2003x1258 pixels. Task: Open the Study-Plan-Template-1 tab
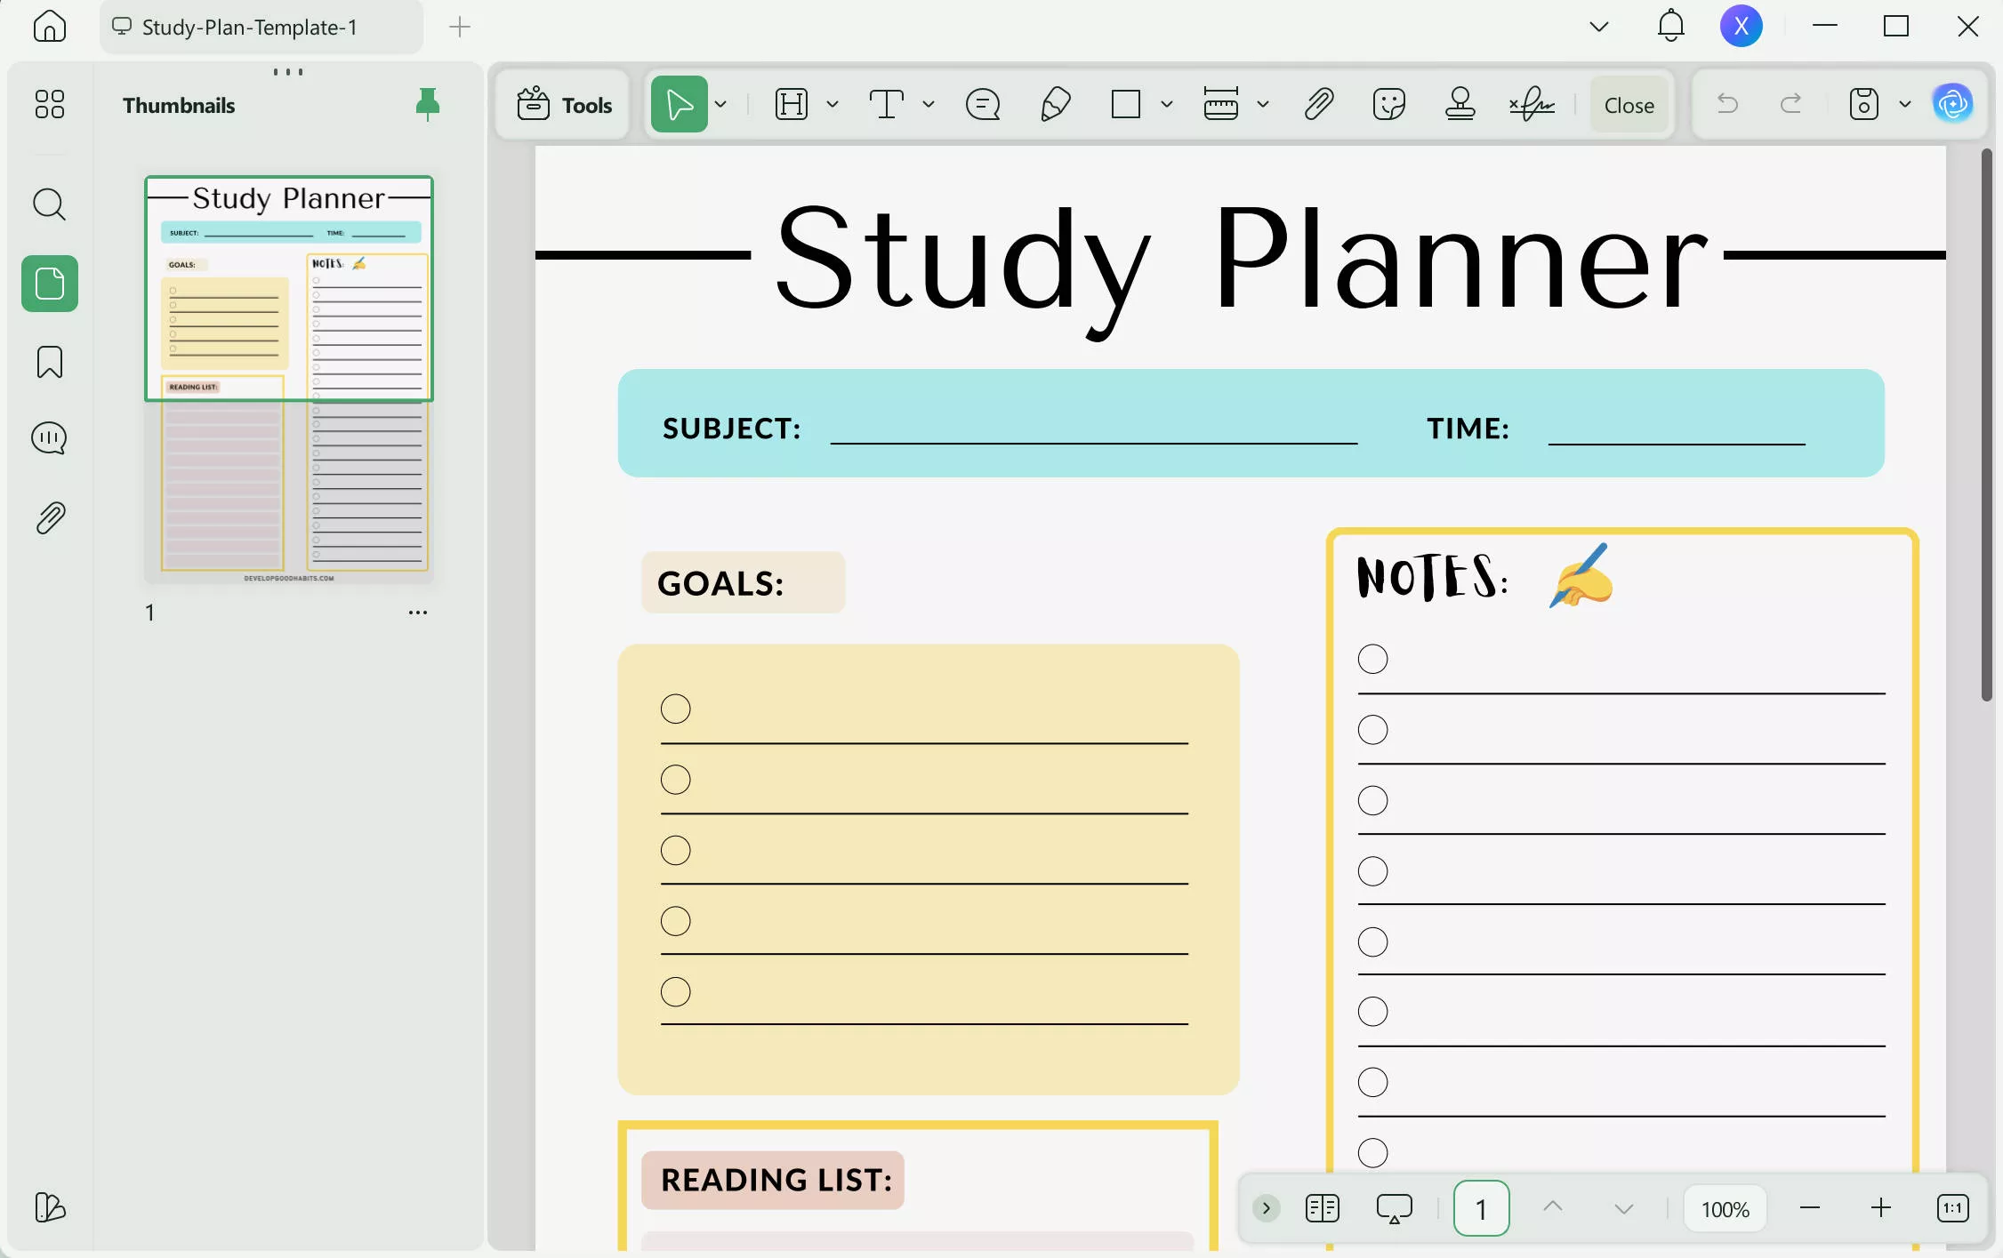261,27
